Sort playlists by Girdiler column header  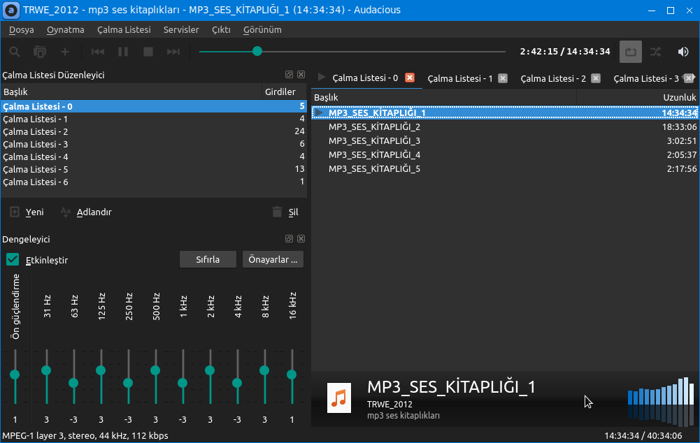[x=284, y=92]
